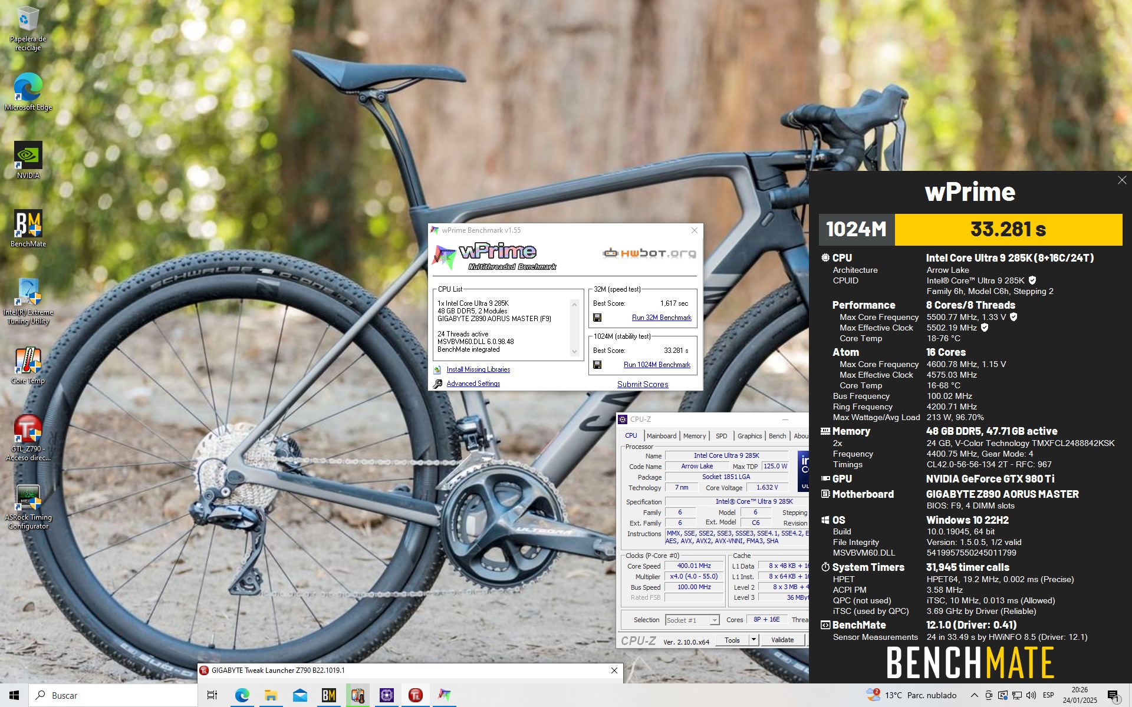Open File Explorer from the taskbar
The image size is (1132, 707).
[x=271, y=695]
